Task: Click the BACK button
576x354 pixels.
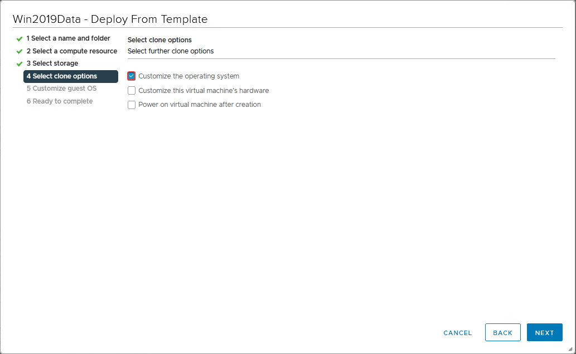Action: coord(502,333)
